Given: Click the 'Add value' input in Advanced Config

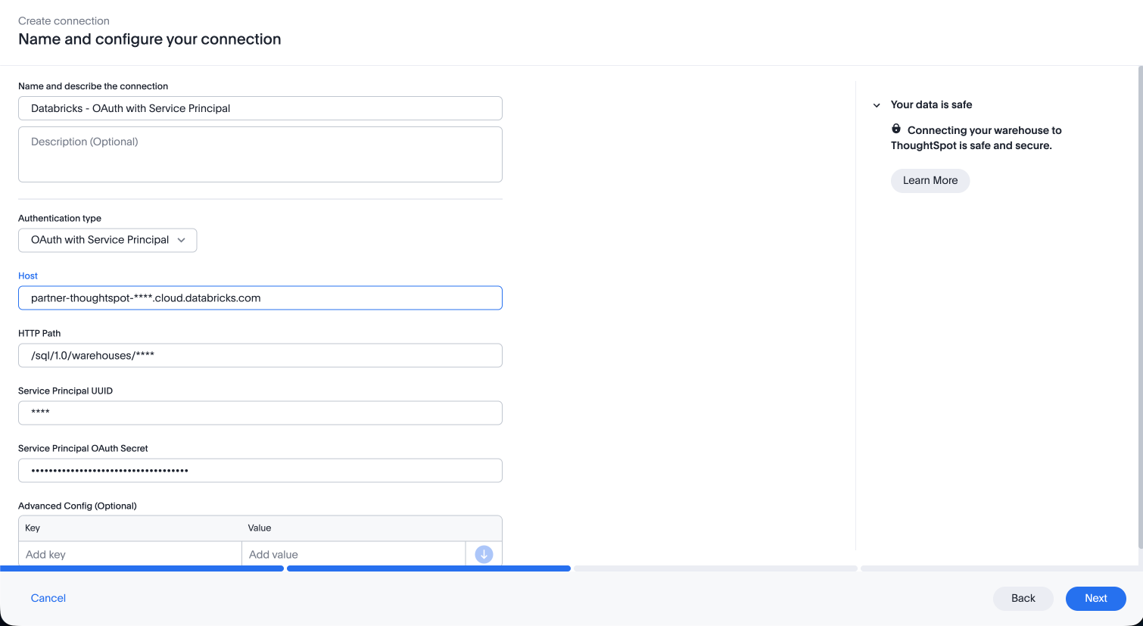Looking at the screenshot, I should click(x=353, y=554).
